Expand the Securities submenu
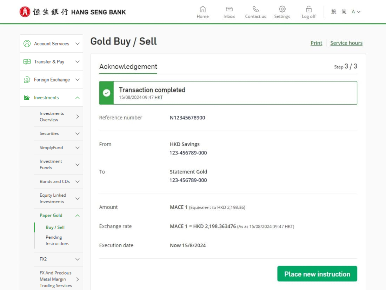386x290 pixels. pos(78,134)
